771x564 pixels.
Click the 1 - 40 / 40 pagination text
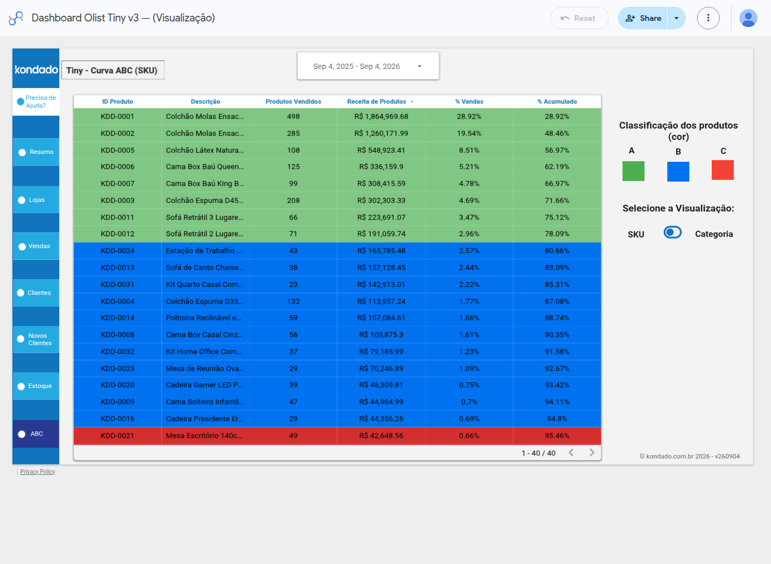point(538,453)
